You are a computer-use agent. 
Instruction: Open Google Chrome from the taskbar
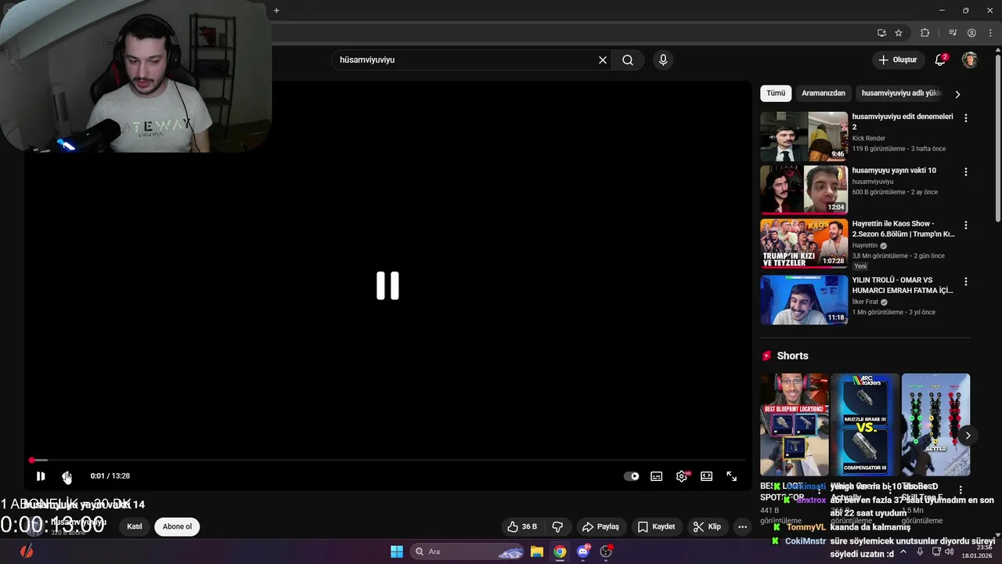pyautogui.click(x=560, y=551)
